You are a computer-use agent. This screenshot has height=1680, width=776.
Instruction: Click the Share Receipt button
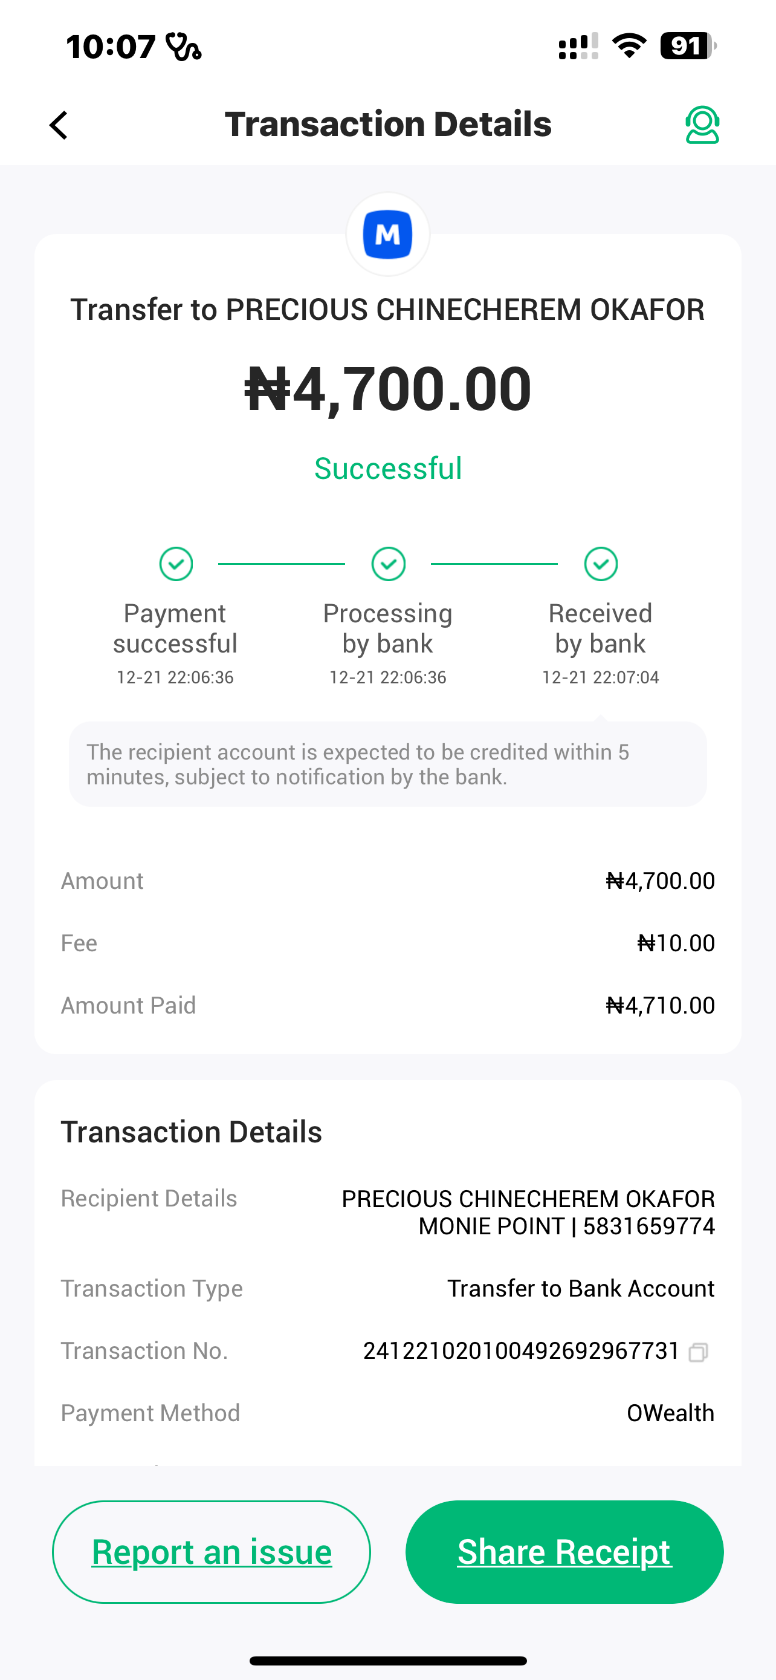564,1552
